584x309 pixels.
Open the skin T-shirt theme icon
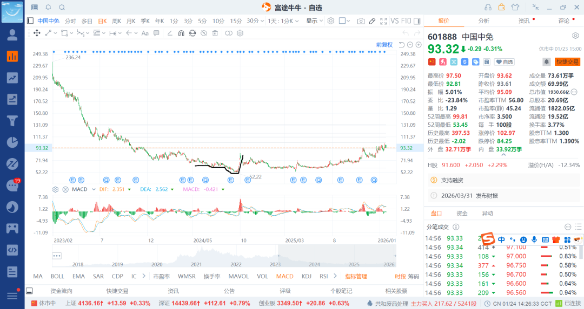(515, 7)
